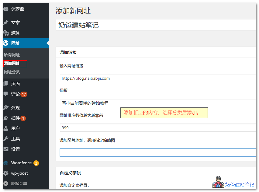Open the 工具 tools wrench icon

pyautogui.click(x=7, y=139)
